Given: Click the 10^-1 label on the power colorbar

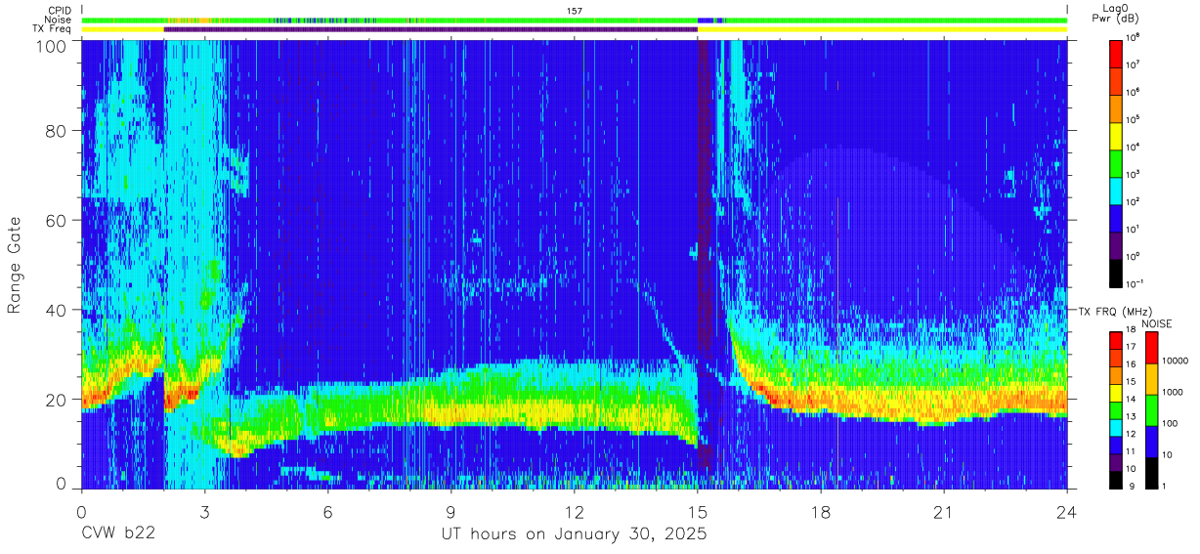Looking at the screenshot, I should [1136, 284].
